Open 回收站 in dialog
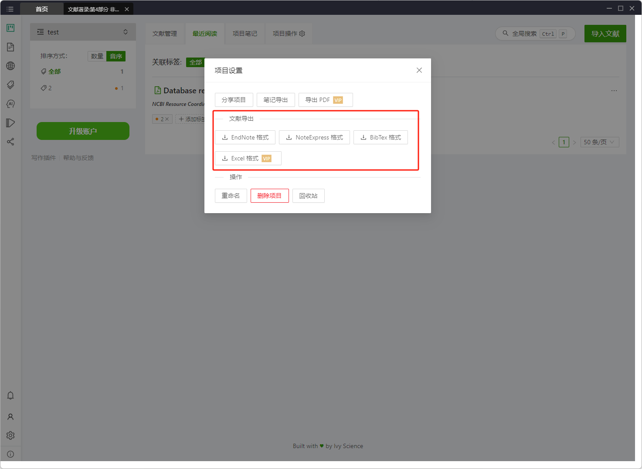The height and width of the screenshot is (469, 642). click(x=308, y=196)
